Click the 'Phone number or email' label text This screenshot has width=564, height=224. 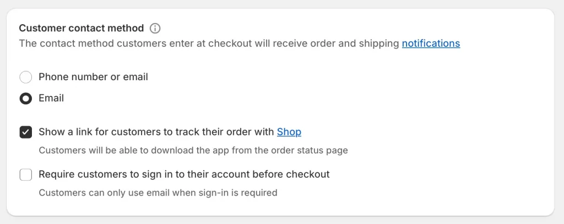(93, 77)
